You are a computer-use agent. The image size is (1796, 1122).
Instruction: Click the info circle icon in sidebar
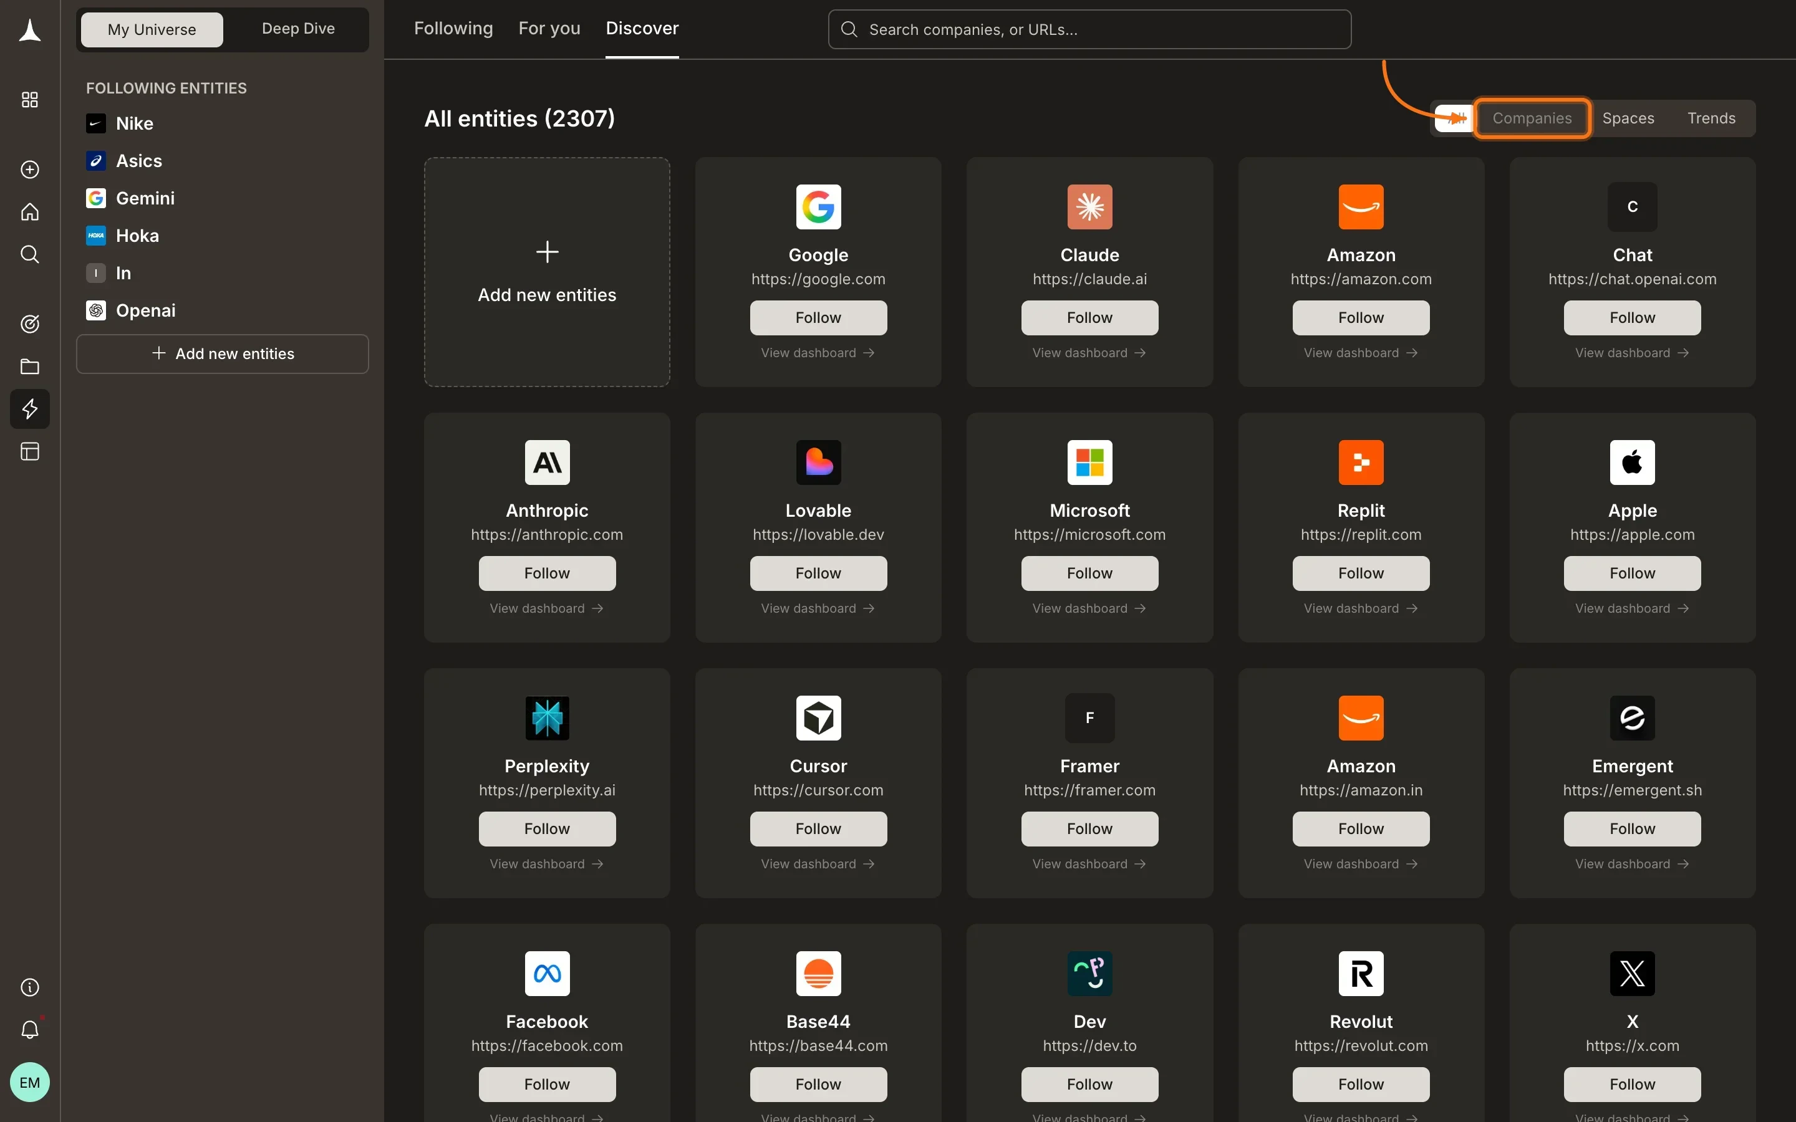pyautogui.click(x=30, y=987)
